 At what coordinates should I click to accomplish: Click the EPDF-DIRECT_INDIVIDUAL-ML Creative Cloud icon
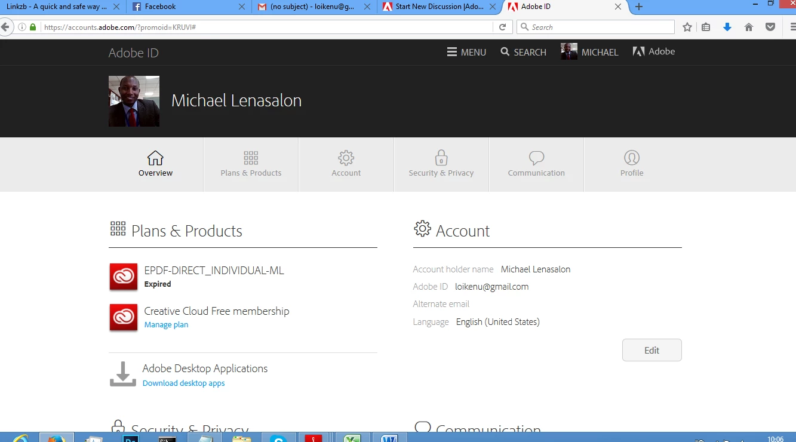[124, 277]
